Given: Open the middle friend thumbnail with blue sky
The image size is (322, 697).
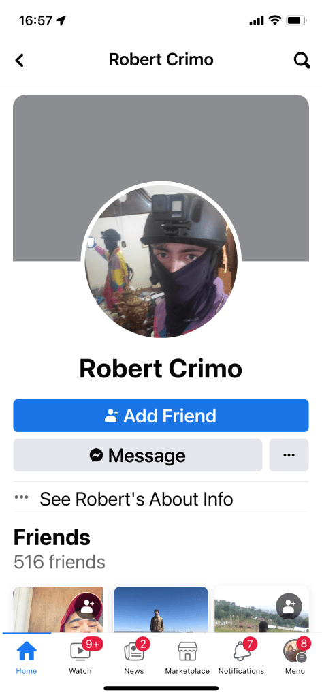Looking at the screenshot, I should coord(161,609).
